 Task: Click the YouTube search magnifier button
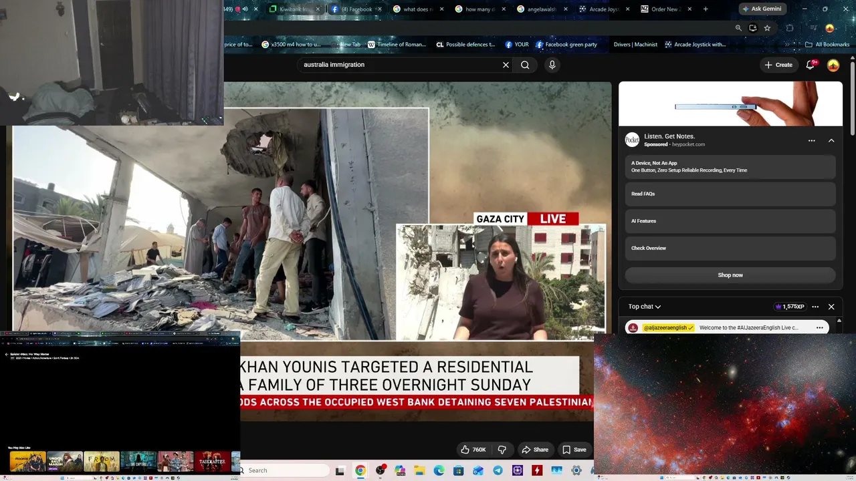[x=525, y=65]
